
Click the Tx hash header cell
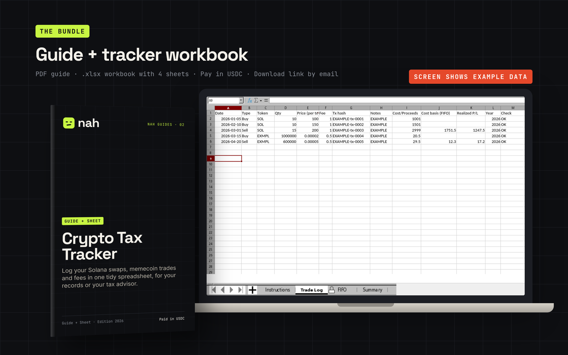tap(351, 113)
